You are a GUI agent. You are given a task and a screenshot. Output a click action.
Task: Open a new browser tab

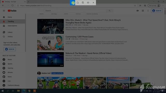point(28,2)
